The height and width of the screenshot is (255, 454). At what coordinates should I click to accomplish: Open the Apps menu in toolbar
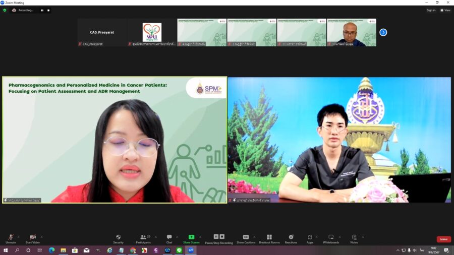click(x=310, y=238)
